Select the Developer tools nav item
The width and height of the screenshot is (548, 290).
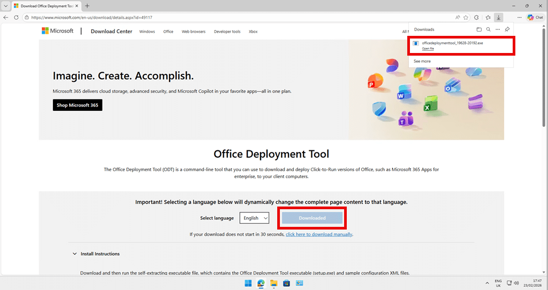[x=227, y=32]
